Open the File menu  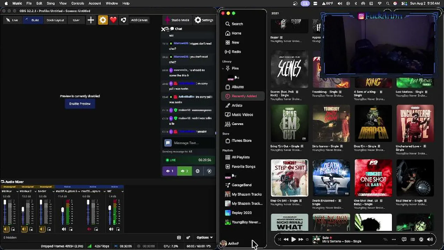(29, 3)
